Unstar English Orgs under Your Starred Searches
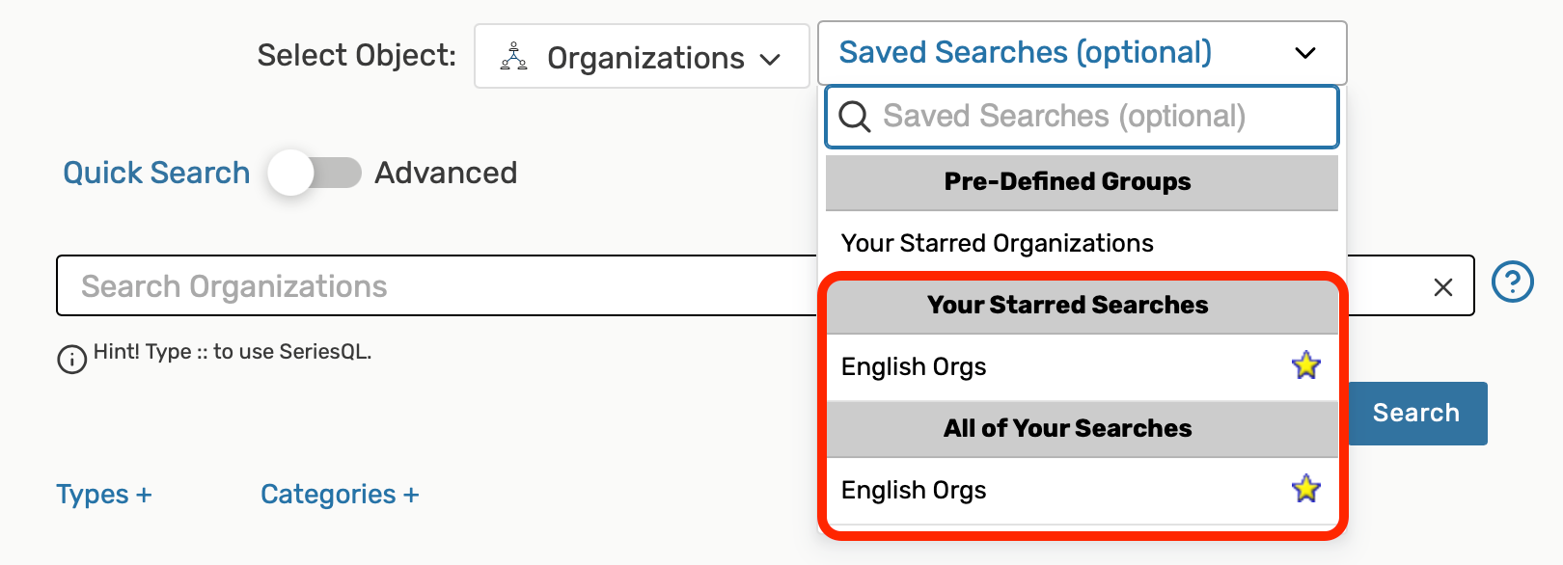Image resolution: width=1563 pixels, height=565 pixels. click(x=1305, y=365)
